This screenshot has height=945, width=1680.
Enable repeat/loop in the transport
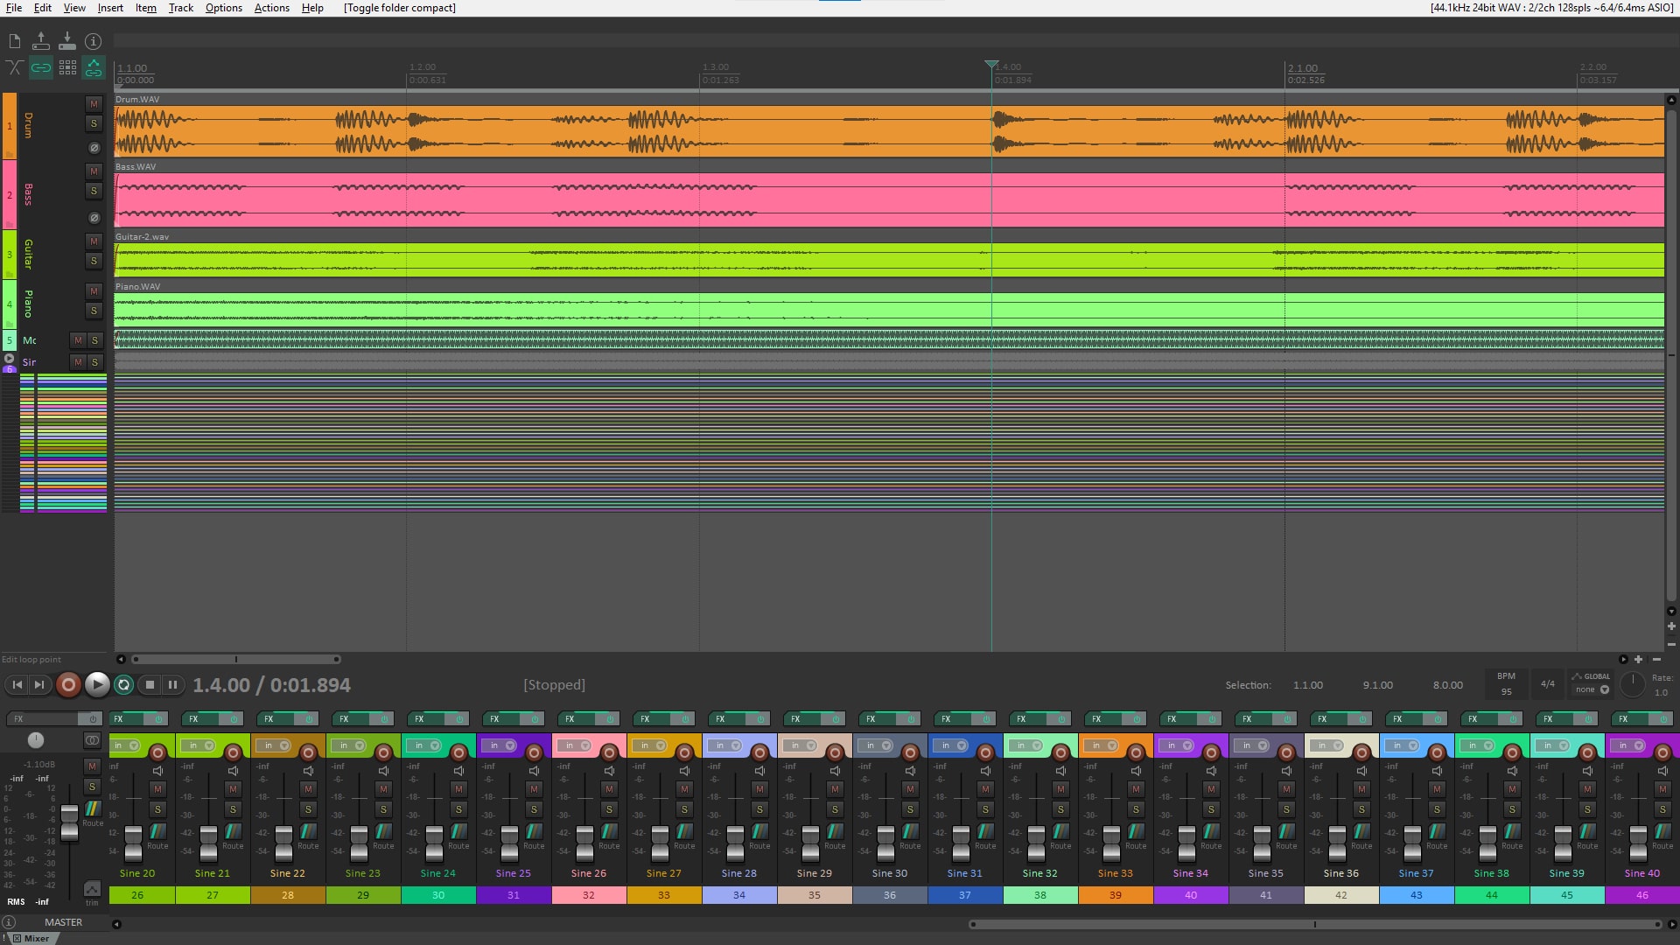[x=124, y=686]
